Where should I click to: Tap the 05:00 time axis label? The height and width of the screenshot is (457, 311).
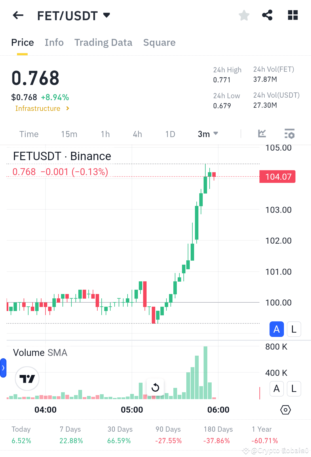click(132, 410)
